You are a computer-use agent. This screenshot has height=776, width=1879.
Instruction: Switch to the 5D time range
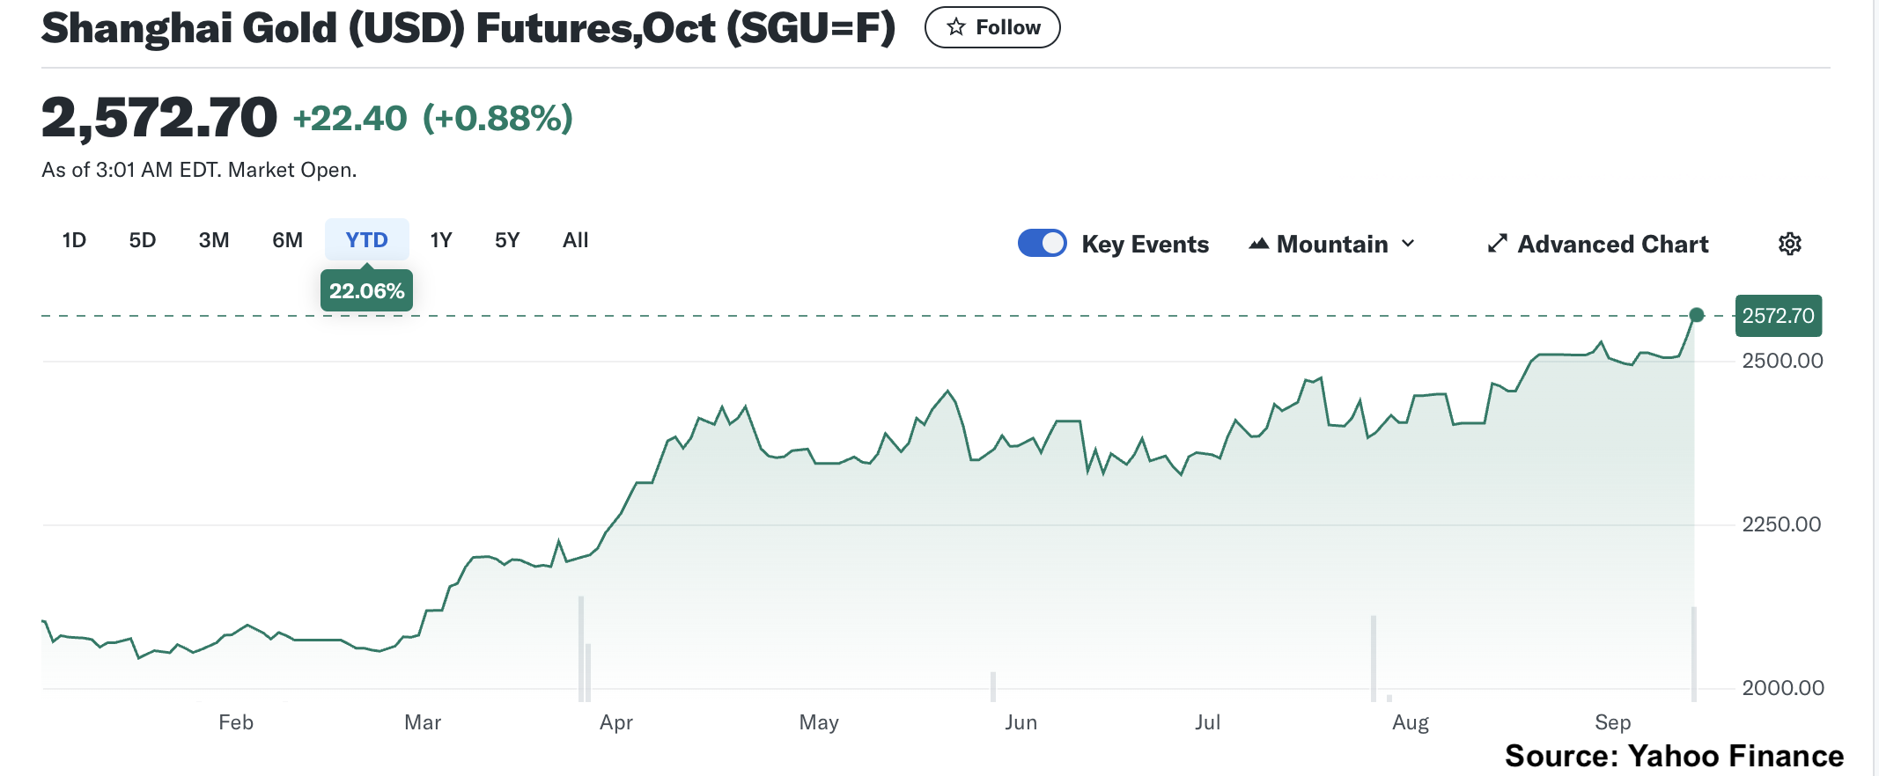coord(142,240)
